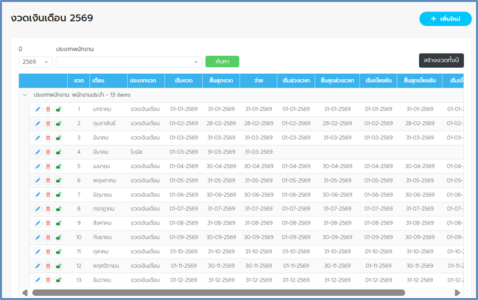Edit period 7 มิถุนายน pencil icon

coord(38,194)
